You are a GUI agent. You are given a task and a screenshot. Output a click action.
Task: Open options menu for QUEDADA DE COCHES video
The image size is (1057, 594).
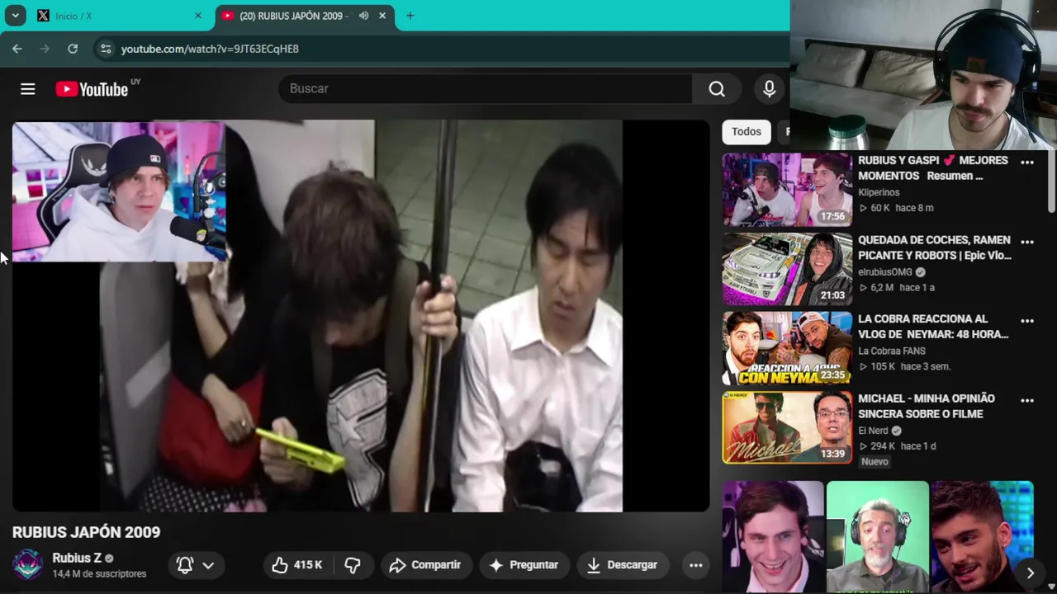pos(1027,242)
